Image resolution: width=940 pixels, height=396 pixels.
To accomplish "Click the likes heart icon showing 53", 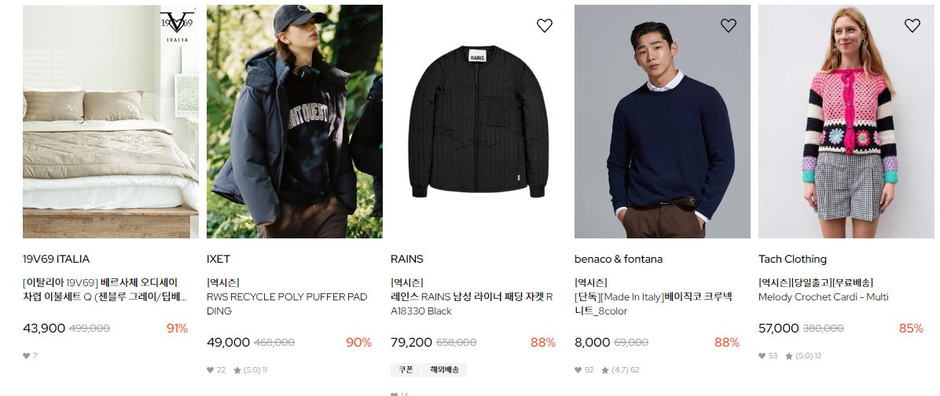I will (762, 356).
